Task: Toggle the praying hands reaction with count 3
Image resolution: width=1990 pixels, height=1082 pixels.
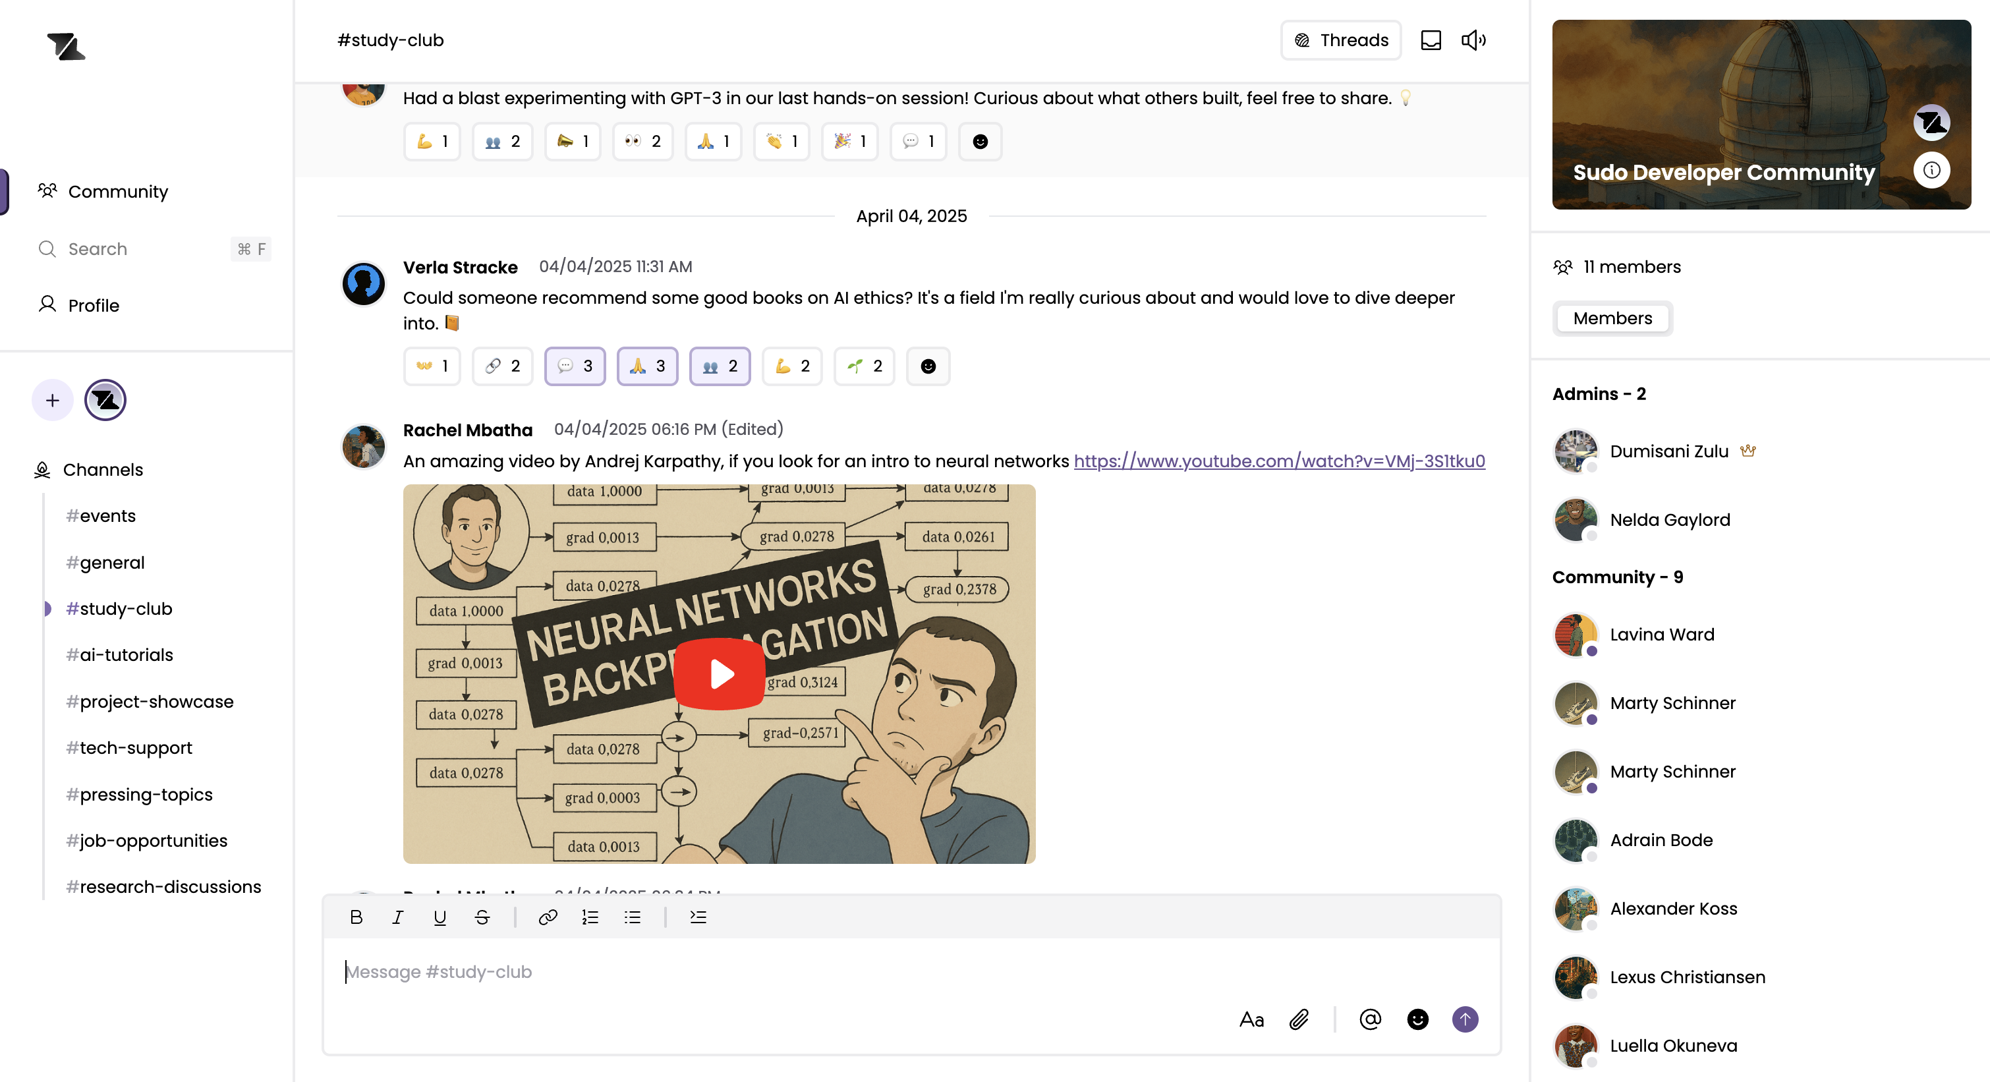Action: coord(647,366)
